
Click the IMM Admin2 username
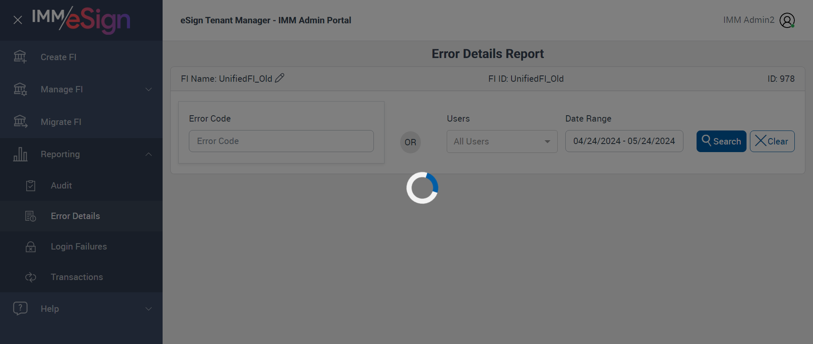pyautogui.click(x=749, y=20)
